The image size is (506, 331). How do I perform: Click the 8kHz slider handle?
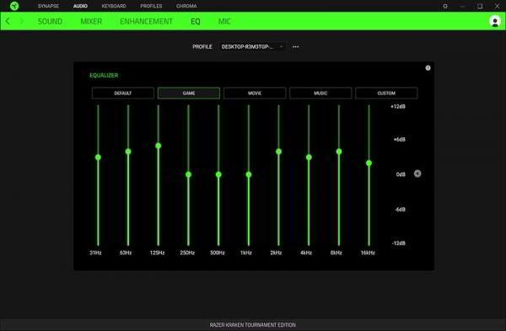click(x=339, y=152)
